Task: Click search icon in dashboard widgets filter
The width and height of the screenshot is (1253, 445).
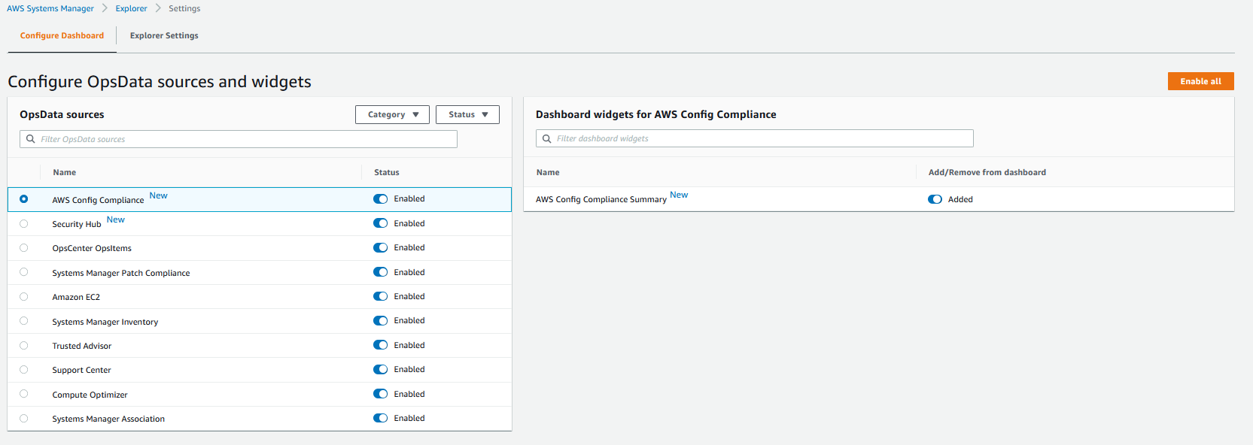Action: pyautogui.click(x=547, y=138)
